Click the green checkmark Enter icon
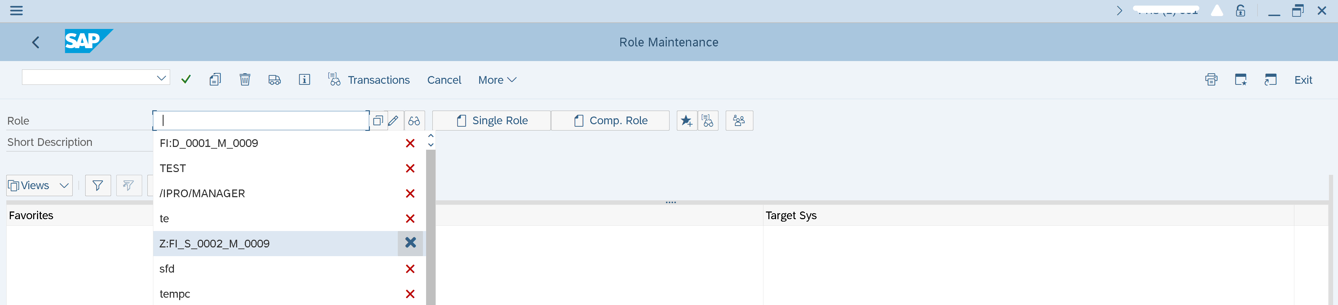Image resolution: width=1338 pixels, height=305 pixels. click(186, 79)
